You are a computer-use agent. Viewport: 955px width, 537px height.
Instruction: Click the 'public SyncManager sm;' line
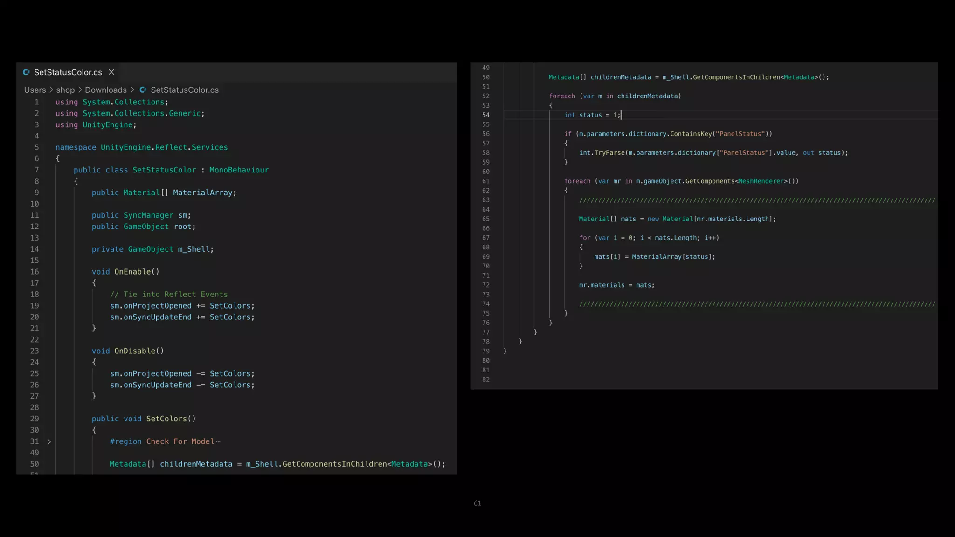click(141, 215)
